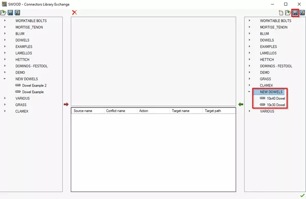Select DOWELS folder in the left tree
This screenshot has width=306, height=199.
pos(22,40)
